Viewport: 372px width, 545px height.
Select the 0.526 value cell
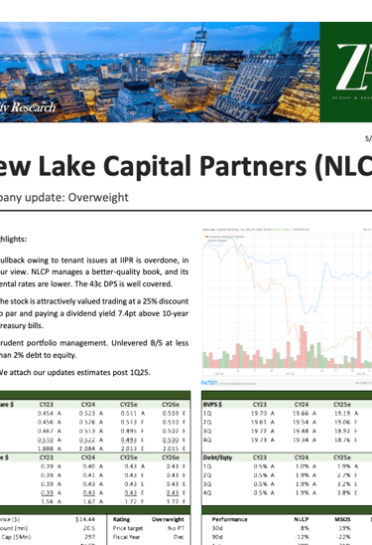pos(87,422)
